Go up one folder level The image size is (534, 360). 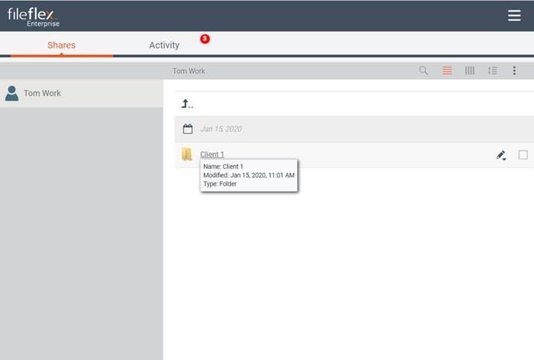tap(187, 103)
